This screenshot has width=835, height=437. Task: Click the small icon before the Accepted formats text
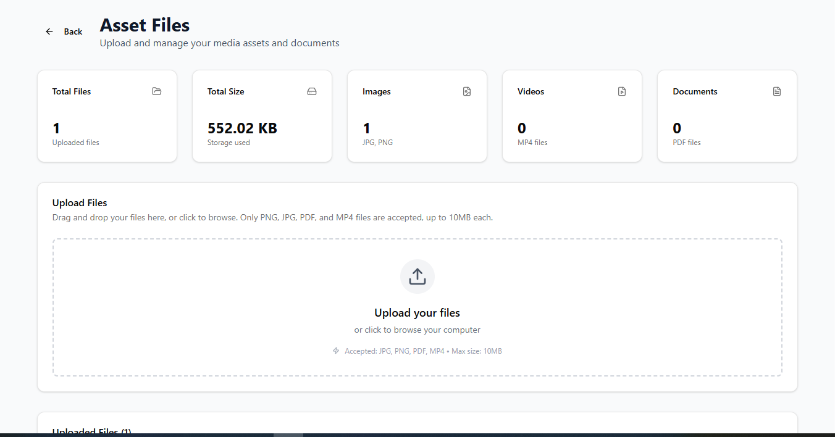pos(335,351)
